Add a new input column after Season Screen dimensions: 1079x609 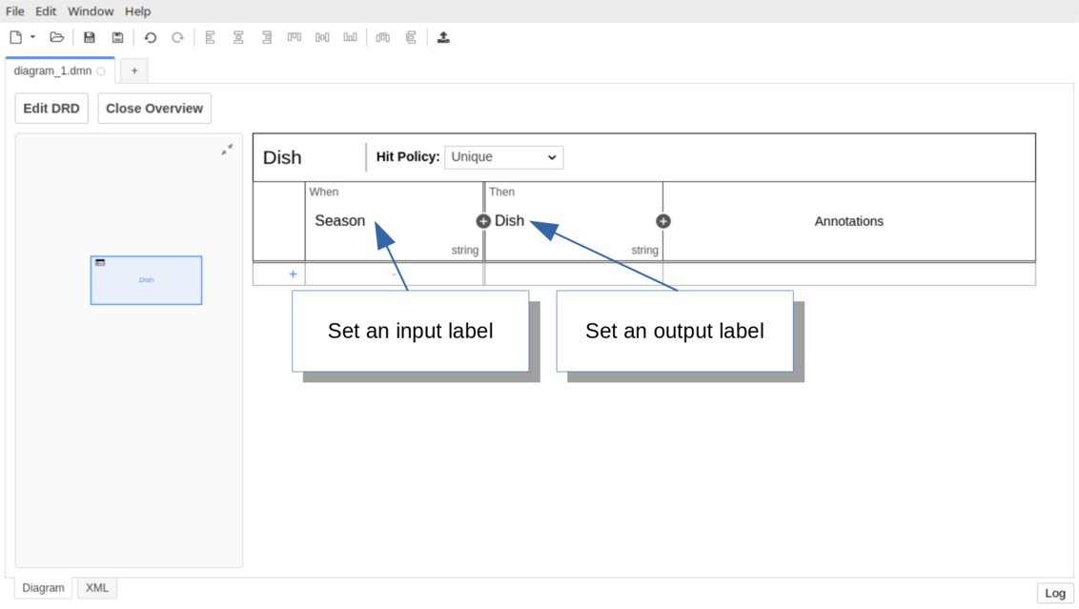coord(483,221)
